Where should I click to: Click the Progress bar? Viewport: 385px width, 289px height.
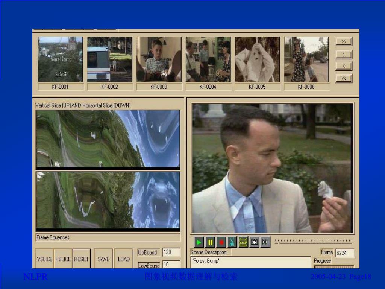point(334,267)
